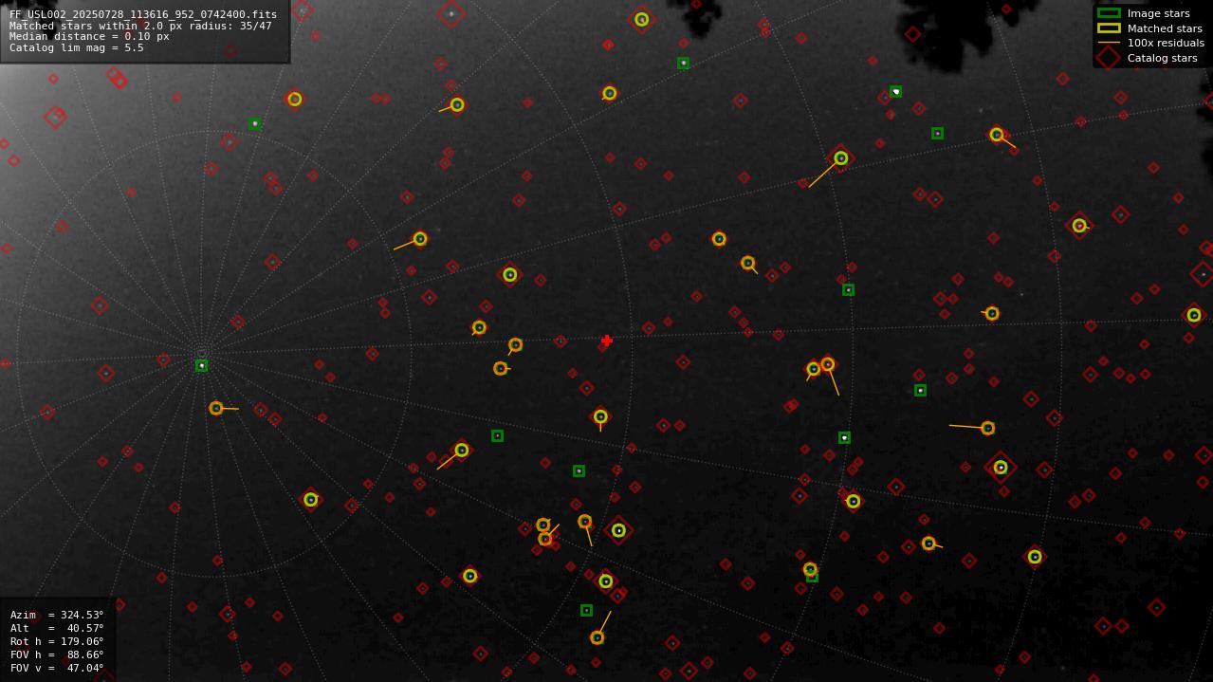Click the red cross field-center marker
This screenshot has height=682, width=1213.
pos(607,341)
